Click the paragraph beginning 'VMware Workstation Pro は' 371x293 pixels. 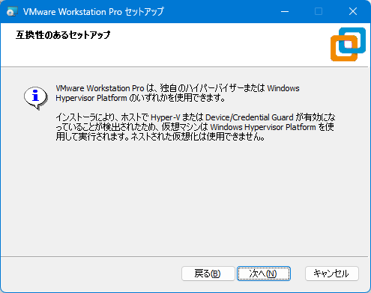(x=178, y=93)
